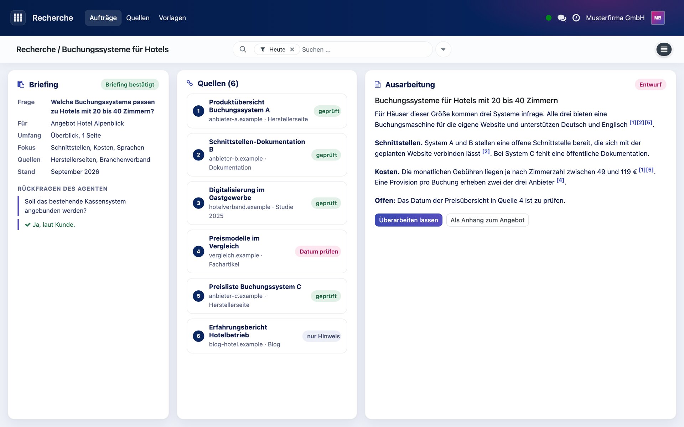Open the Vorlagen menu item
Screen dimensions: 684x427
click(172, 18)
